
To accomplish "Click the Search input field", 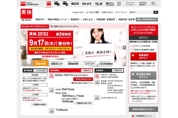I will pos(141,12).
